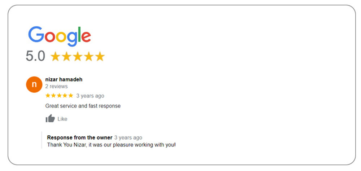Viewport: 361px width, 171px height.
Task: Click the fifth large gold star
Action: click(x=100, y=57)
